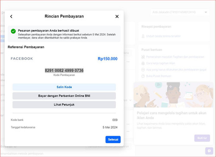Click the download receipt icon
The height and width of the screenshot is (157, 216).
coord(143,36)
